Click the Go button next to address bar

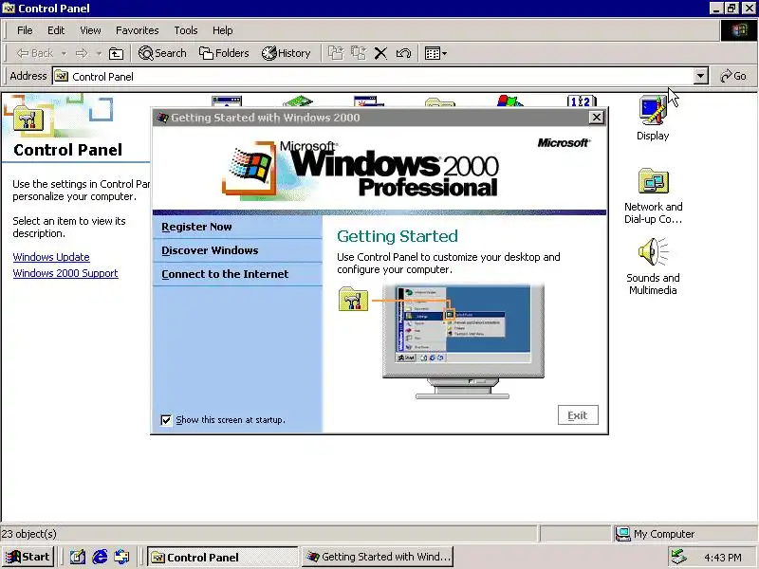click(732, 77)
